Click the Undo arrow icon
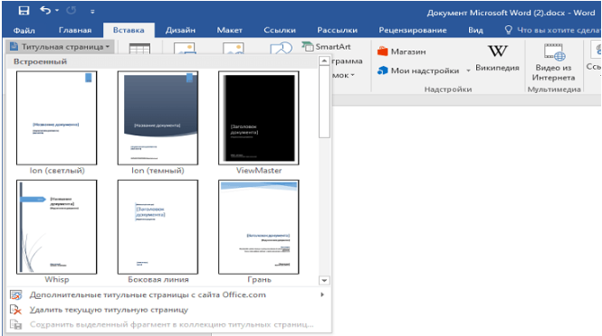 (x=45, y=10)
